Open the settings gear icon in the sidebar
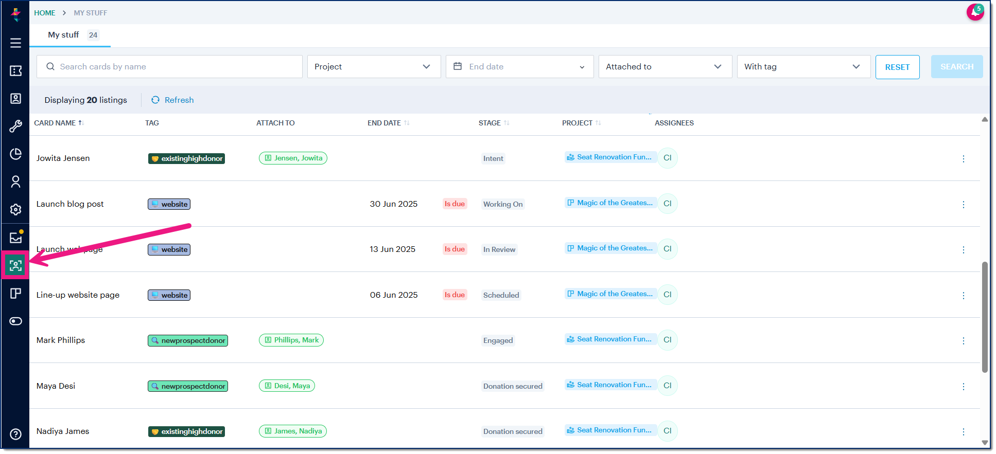 pyautogui.click(x=15, y=210)
